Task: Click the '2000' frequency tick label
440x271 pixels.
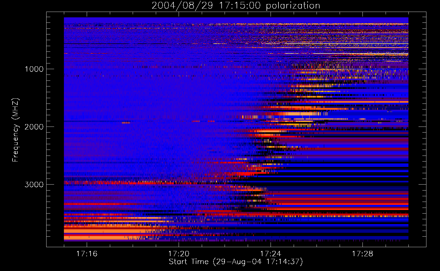Action: coord(34,127)
